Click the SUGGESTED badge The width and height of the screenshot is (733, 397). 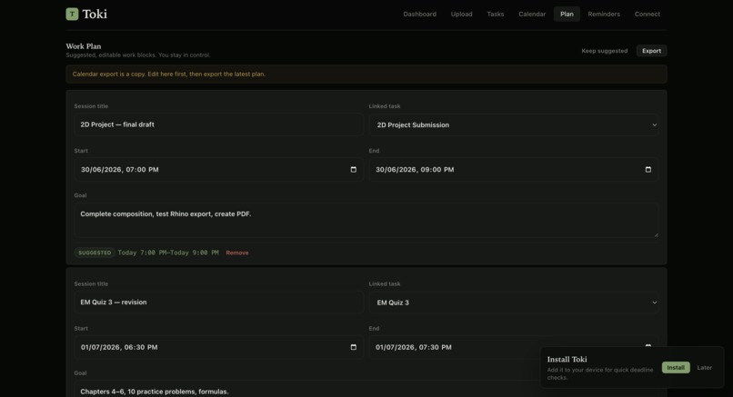tap(95, 253)
